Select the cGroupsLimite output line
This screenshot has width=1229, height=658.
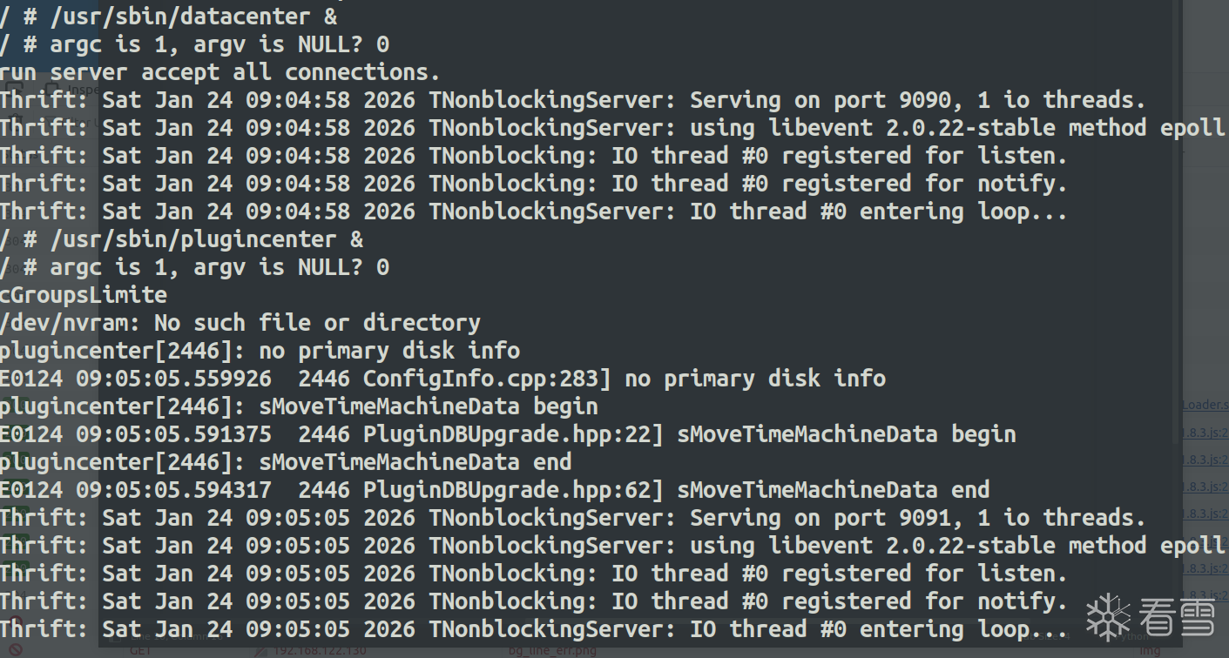click(84, 294)
